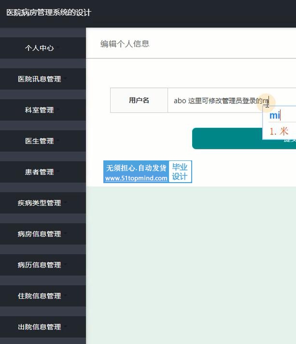Open the 个人中心 sidebar menu

click(43, 48)
